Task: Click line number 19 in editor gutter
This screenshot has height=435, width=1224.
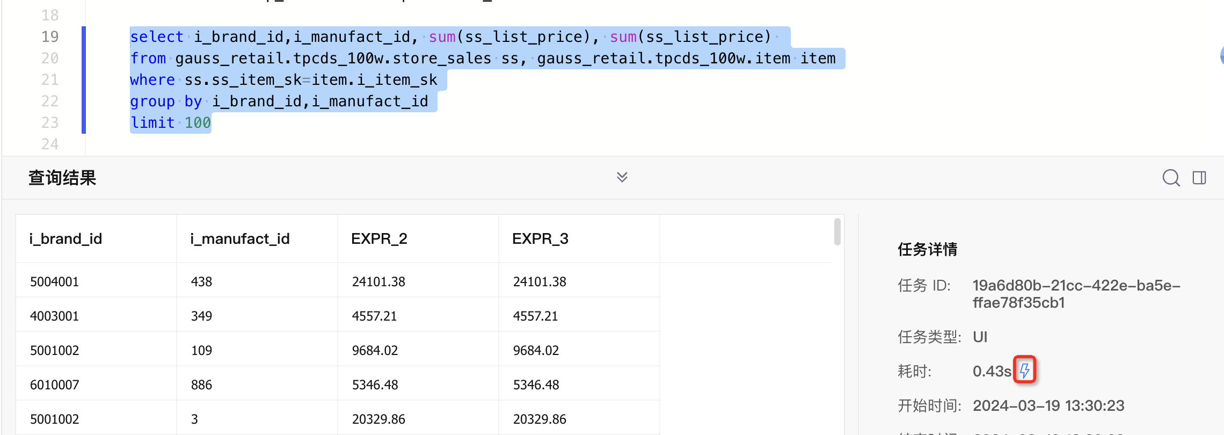Action: (x=50, y=37)
